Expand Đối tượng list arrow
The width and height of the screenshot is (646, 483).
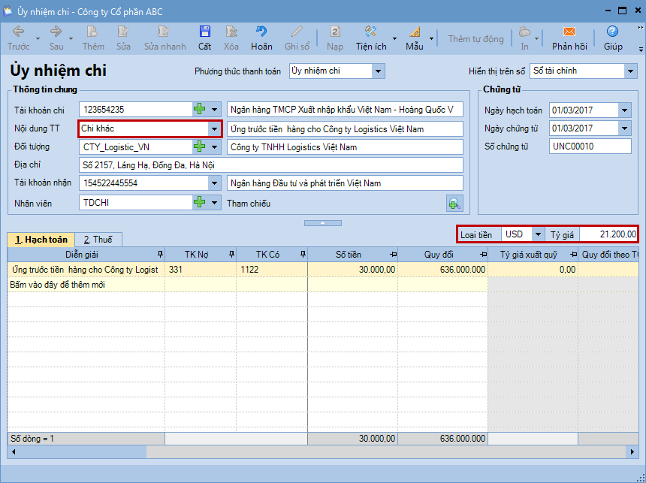click(214, 146)
